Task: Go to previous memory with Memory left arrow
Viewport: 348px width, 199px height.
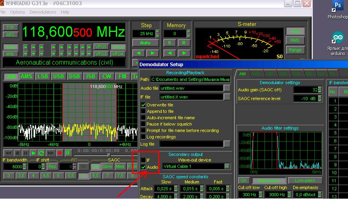Action: point(170,53)
